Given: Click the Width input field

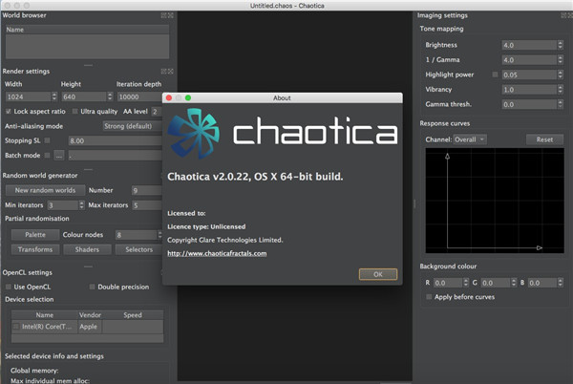Looking at the screenshot, I should [x=28, y=96].
